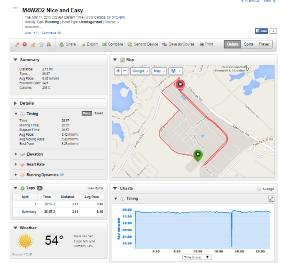This screenshot has height=263, width=282.
Task: Click lap 1 time 26:57.3 cell
Action: point(47,204)
